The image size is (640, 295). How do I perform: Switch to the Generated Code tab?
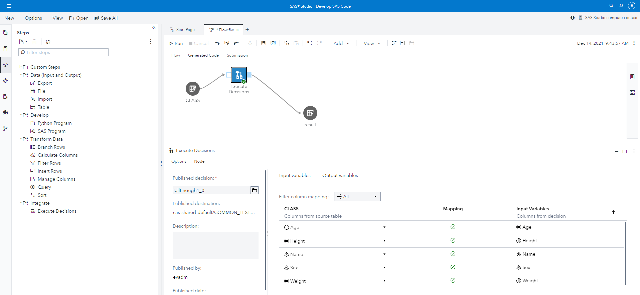click(203, 55)
